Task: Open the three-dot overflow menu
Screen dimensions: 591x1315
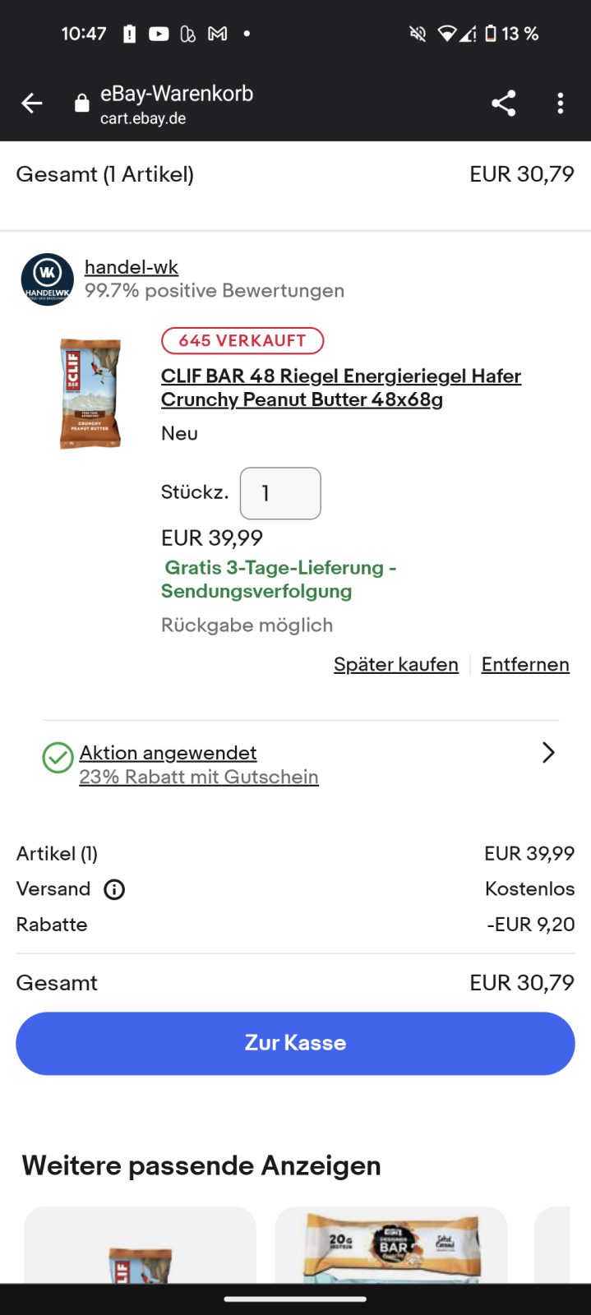Action: (561, 104)
